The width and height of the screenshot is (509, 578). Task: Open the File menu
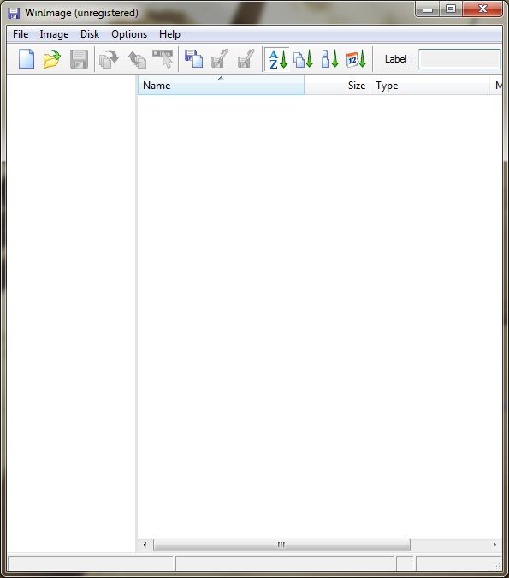[x=21, y=34]
